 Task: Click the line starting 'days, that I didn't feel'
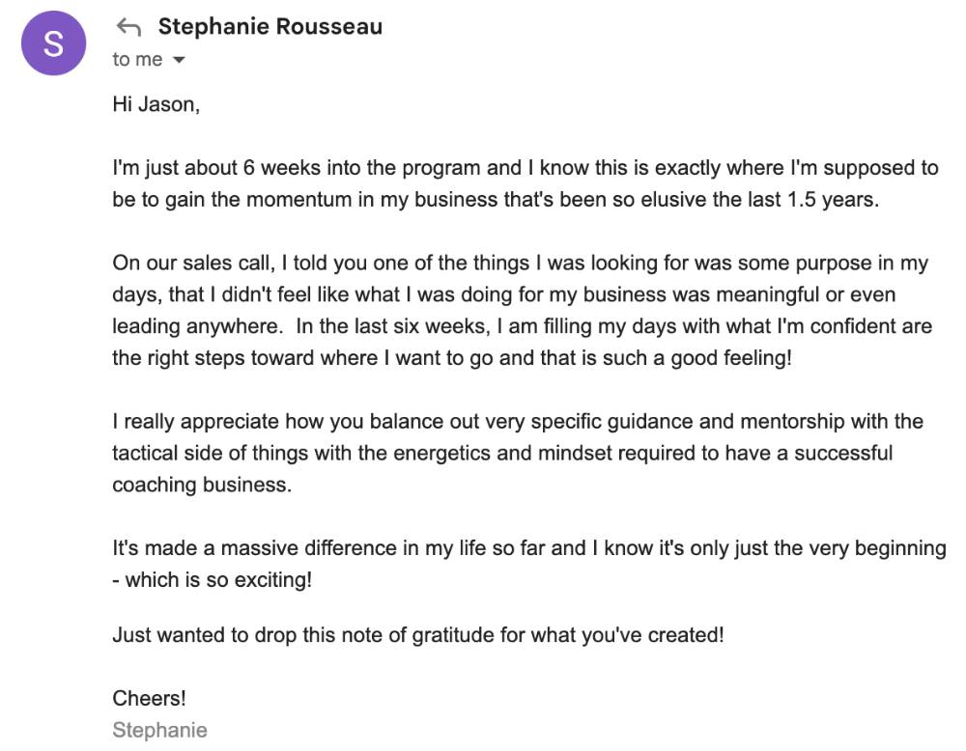click(x=503, y=294)
